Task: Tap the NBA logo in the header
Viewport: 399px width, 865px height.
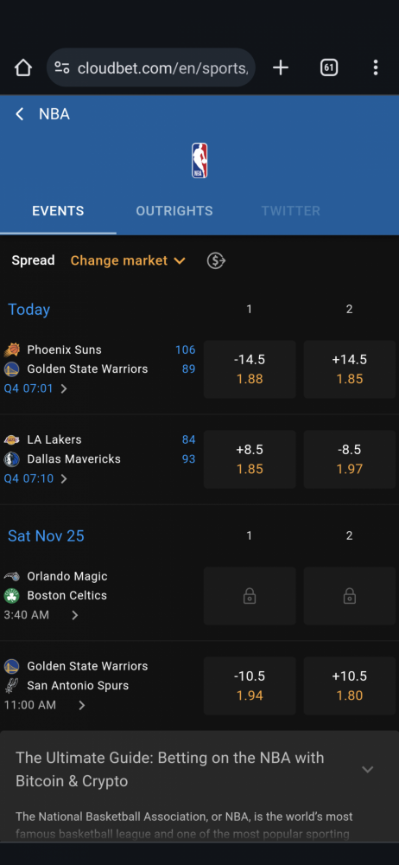Action: click(x=199, y=161)
